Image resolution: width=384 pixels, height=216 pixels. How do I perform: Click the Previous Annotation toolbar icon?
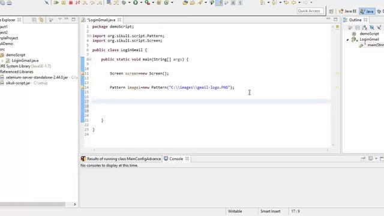[274, 2]
